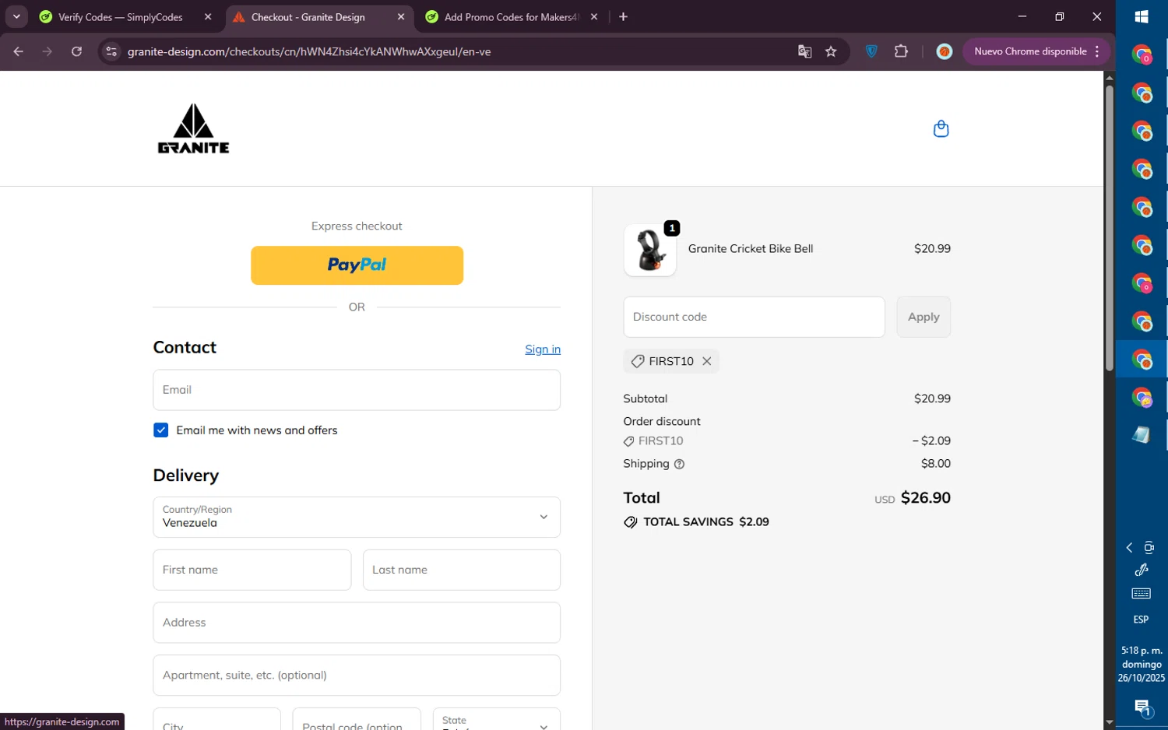Click the Brave shield icon
Viewport: 1168px width, 730px height.
pos(871,51)
